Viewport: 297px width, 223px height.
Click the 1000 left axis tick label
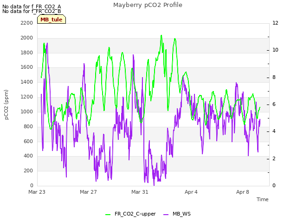[27, 111]
